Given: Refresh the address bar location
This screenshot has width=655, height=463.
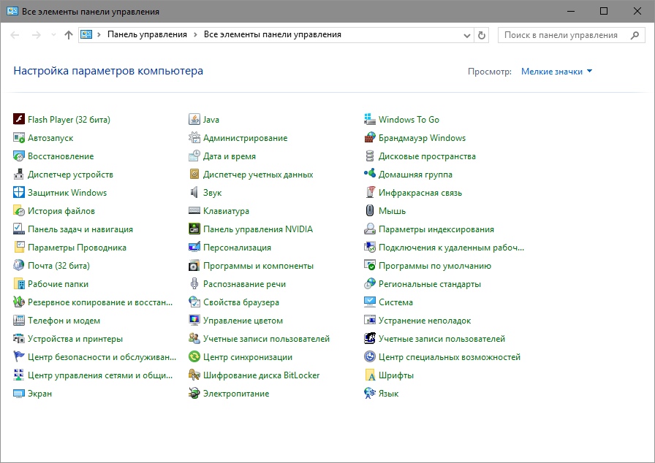Looking at the screenshot, I should [x=482, y=36].
